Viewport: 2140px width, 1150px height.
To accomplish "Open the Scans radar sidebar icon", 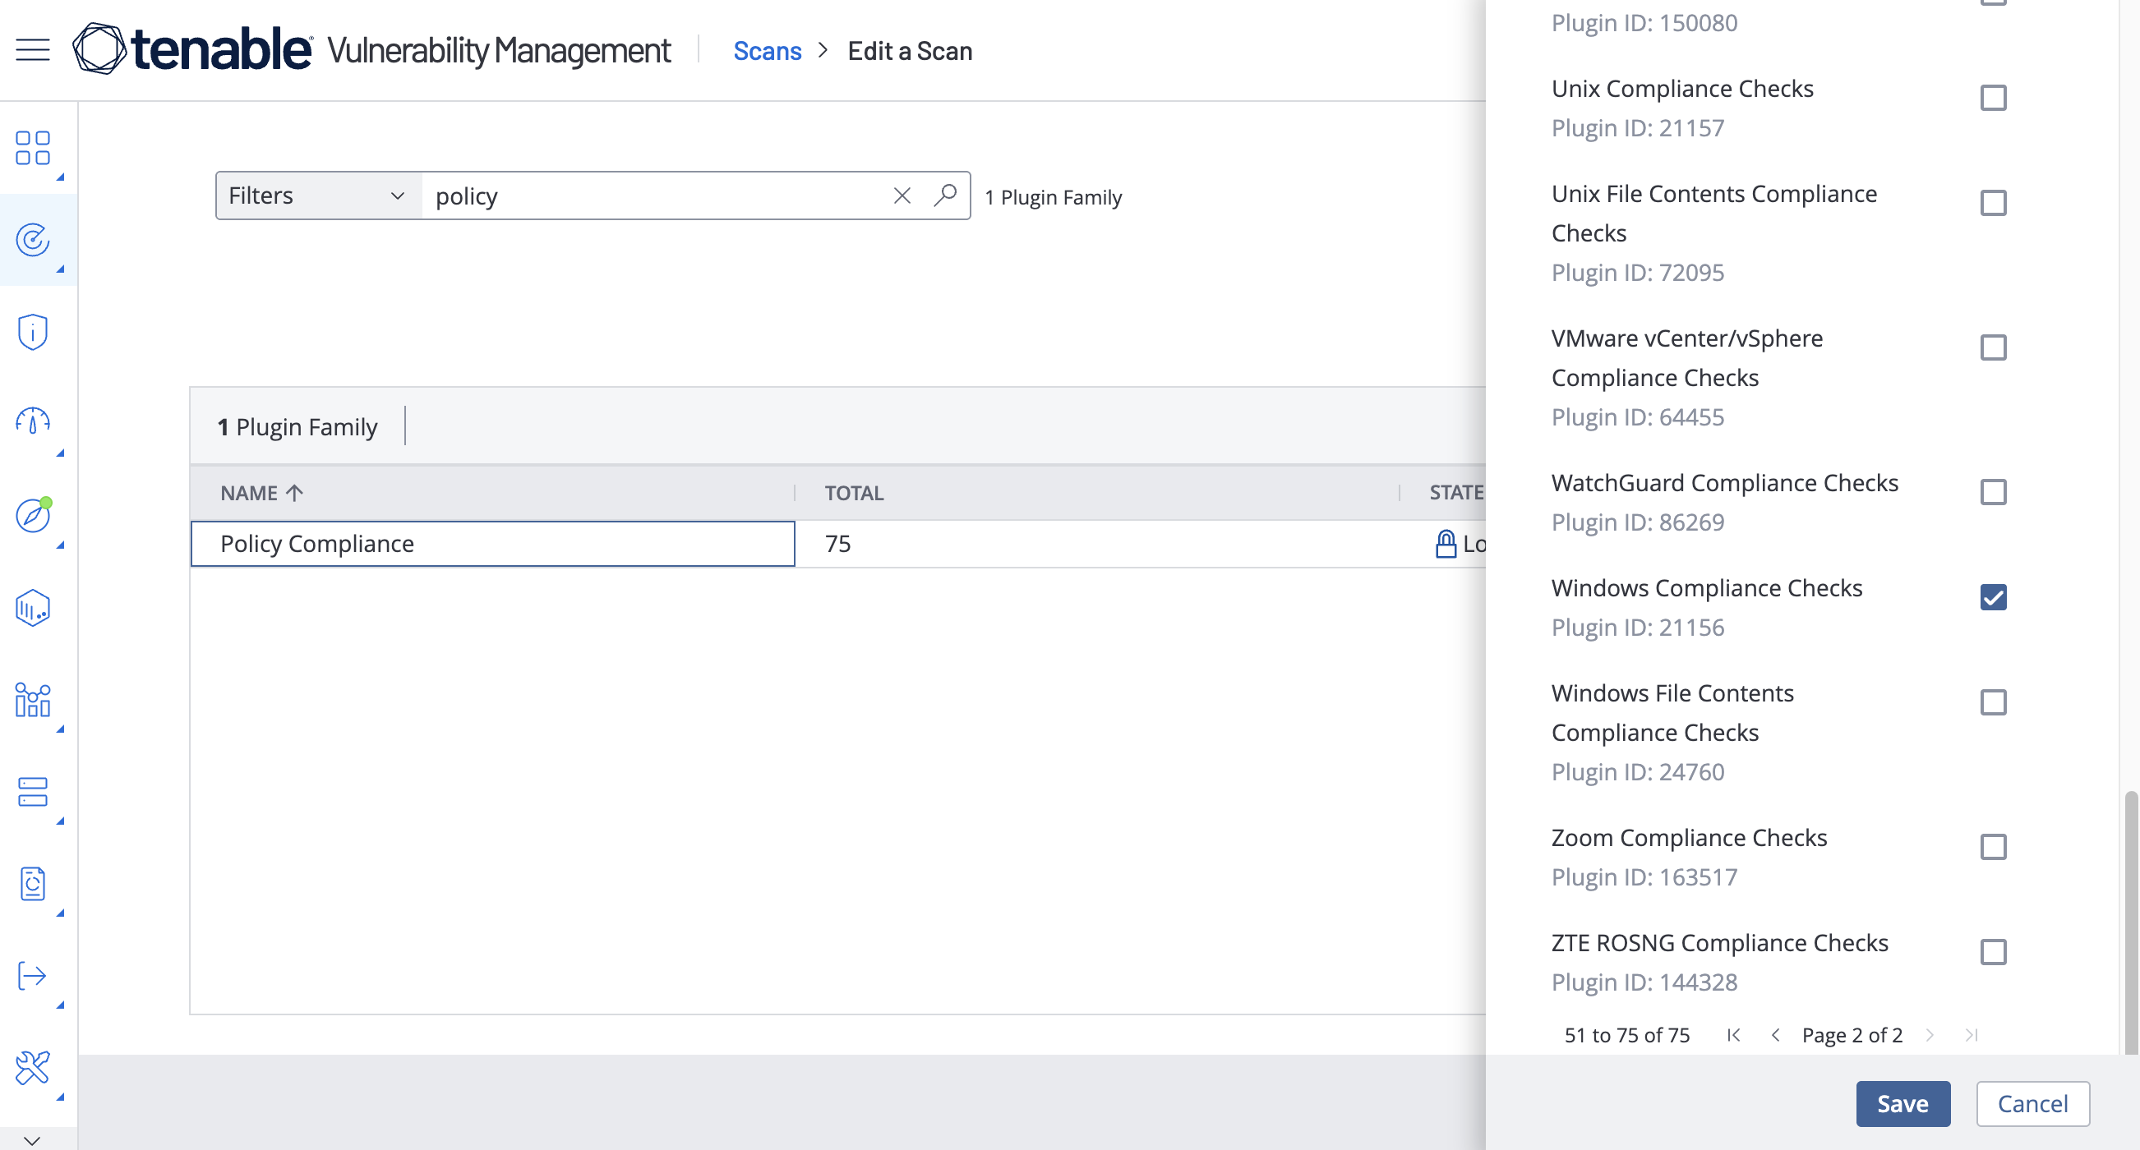I will (33, 240).
